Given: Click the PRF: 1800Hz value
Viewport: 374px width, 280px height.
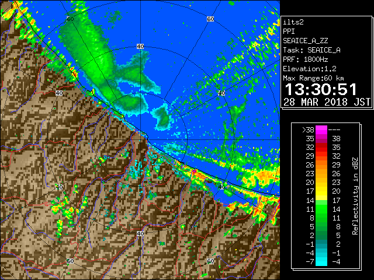Looking at the screenshot, I should 305,60.
